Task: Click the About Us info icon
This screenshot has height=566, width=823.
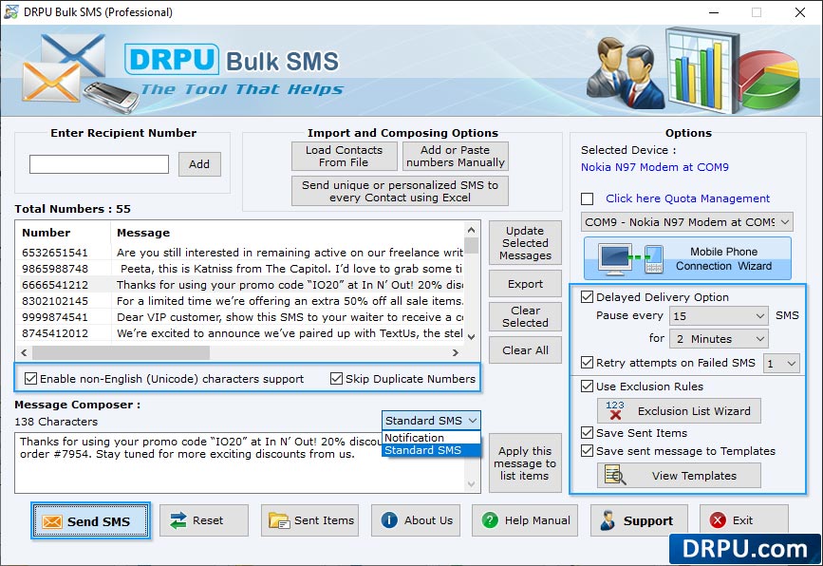Action: [x=389, y=520]
